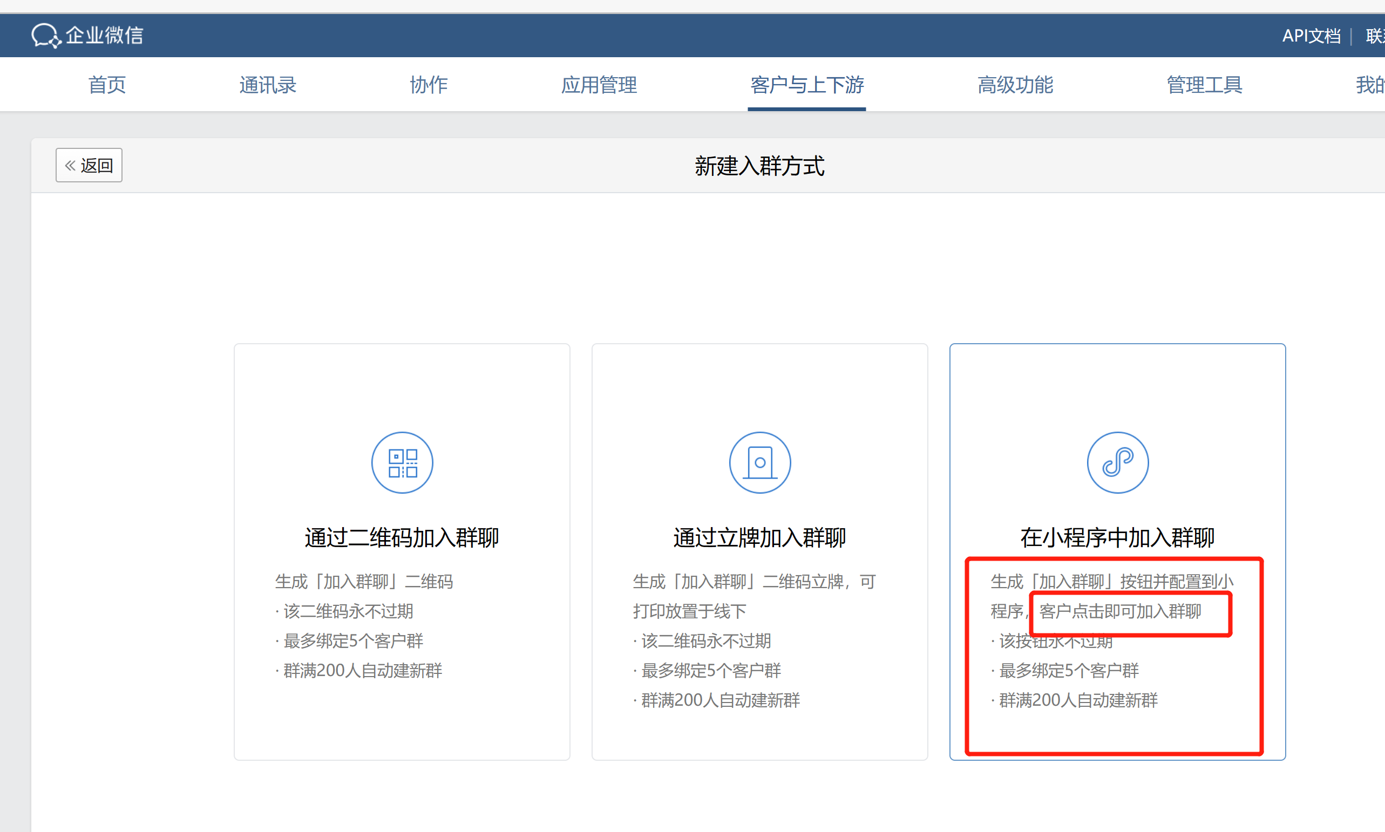Viewport: 1385px width, 832px height.
Task: Click the 该二维码永不过期 text in the QR card
Action: [348, 611]
